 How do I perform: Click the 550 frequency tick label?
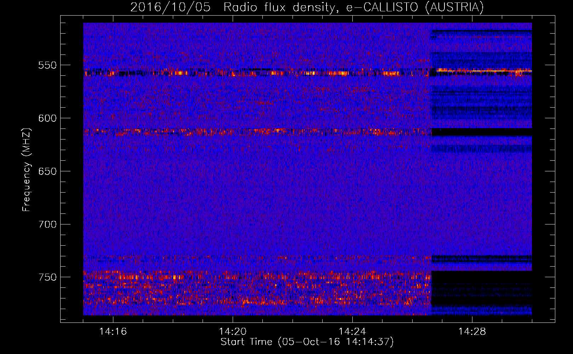click(x=47, y=65)
